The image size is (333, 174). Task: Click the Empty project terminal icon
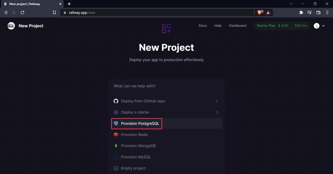(x=116, y=168)
